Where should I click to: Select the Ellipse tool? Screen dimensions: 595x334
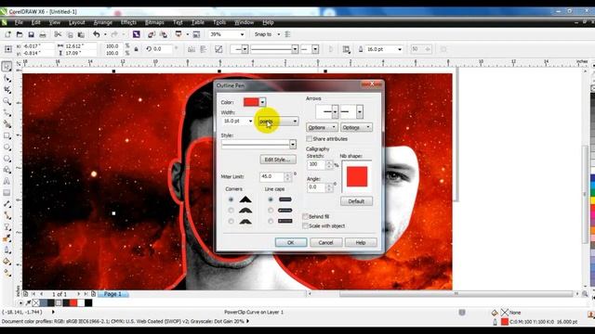tap(7, 147)
